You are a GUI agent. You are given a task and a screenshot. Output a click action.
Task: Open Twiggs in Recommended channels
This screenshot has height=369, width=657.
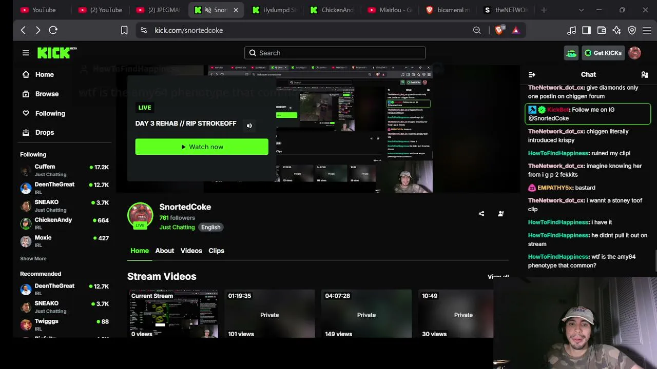coord(65,325)
